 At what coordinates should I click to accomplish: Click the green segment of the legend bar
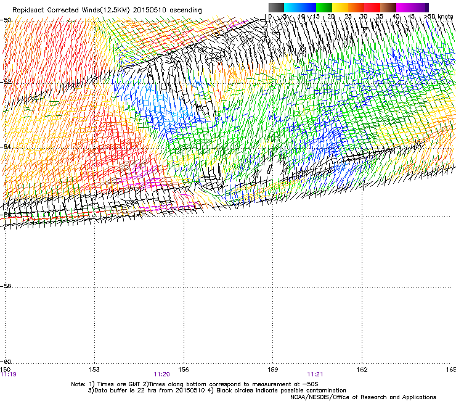click(x=324, y=7)
